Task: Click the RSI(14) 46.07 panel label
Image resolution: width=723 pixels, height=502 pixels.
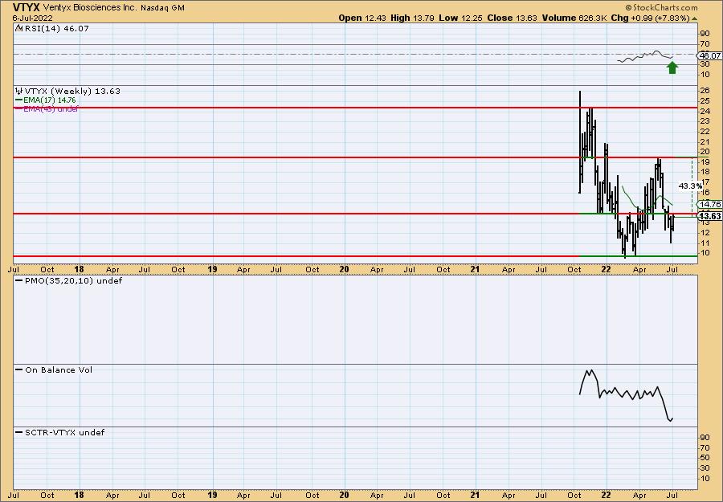Action: (57, 28)
